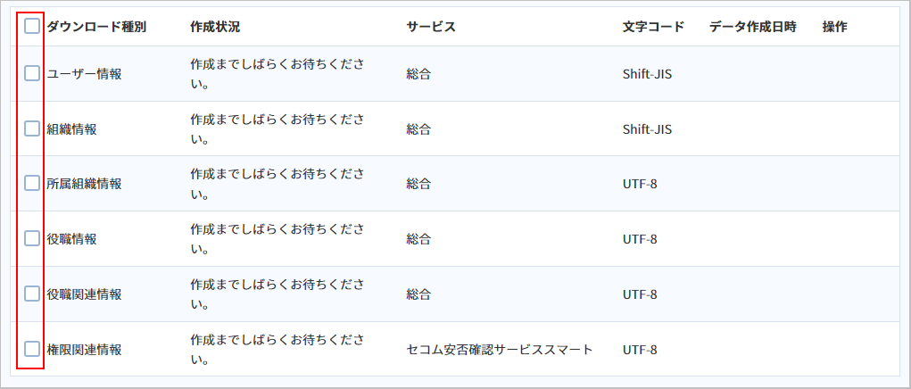The width and height of the screenshot is (911, 389).
Task: Enable the 役職情報 row checkbox
Action: pos(32,238)
